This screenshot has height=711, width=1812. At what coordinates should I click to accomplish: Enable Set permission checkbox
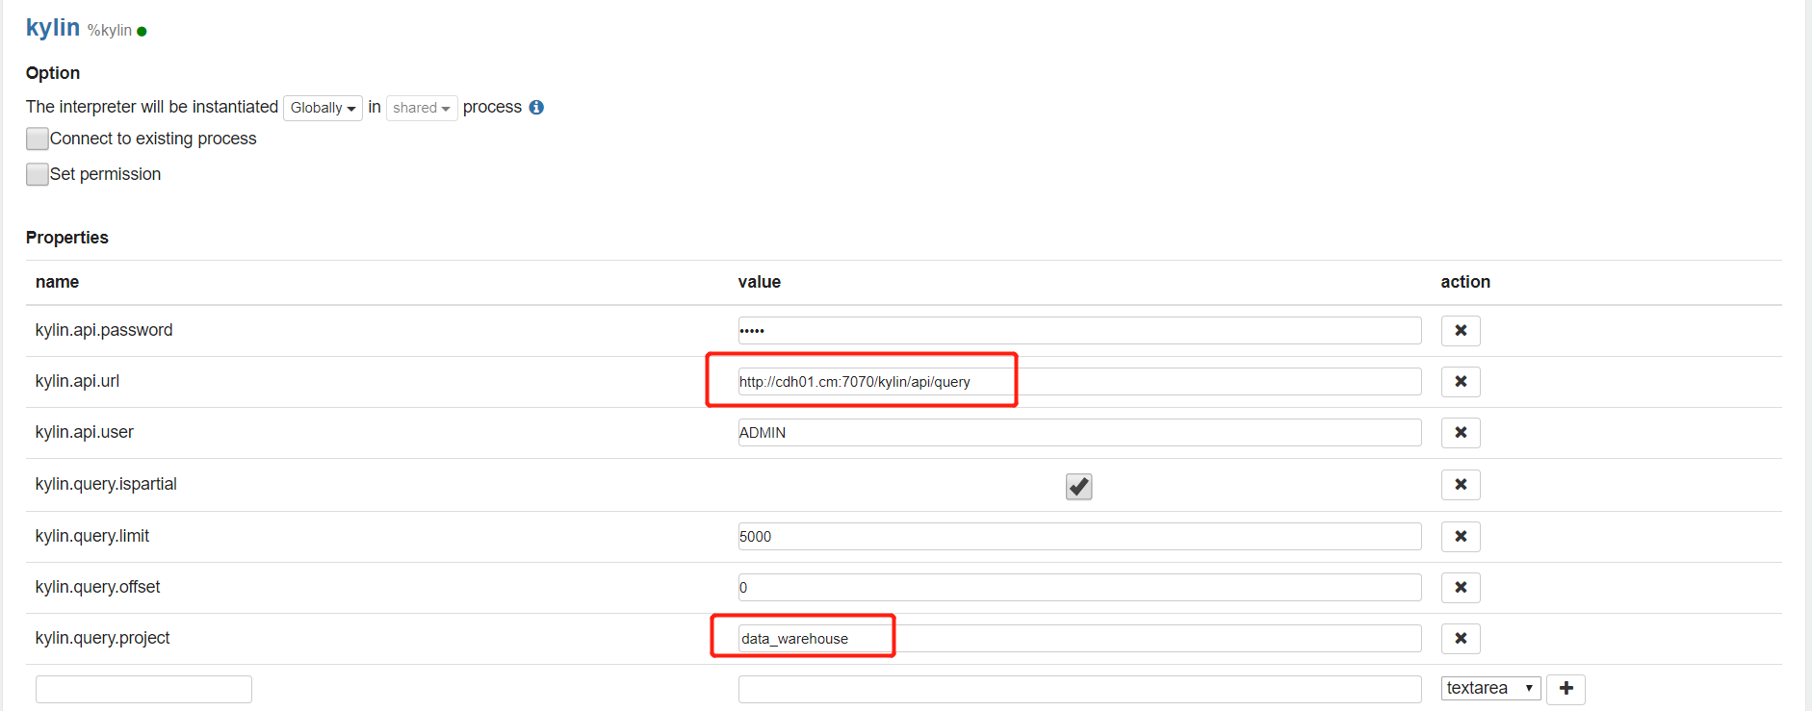coord(38,174)
